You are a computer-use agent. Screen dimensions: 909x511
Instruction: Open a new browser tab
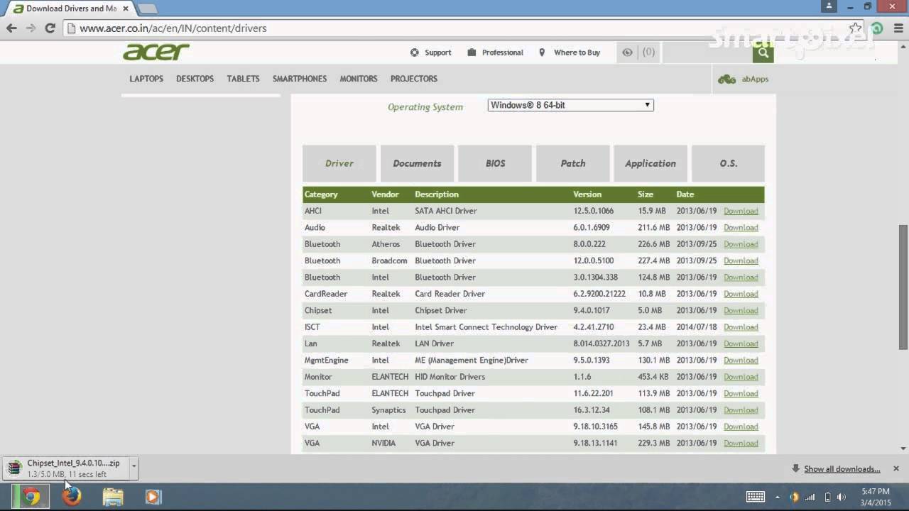147,9
